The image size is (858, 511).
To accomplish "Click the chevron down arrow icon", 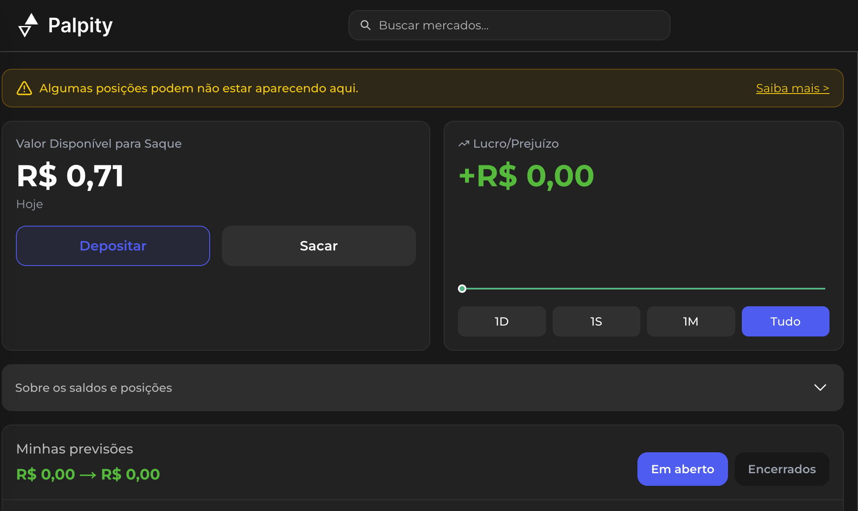I will click(x=820, y=388).
